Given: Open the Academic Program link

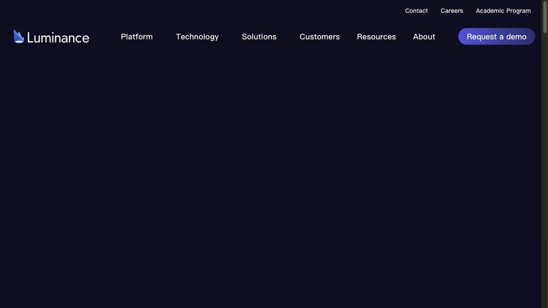Looking at the screenshot, I should [503, 11].
